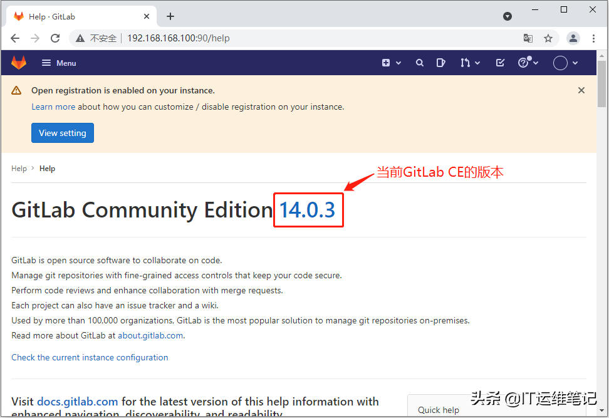Click the GitLab favicon on the tab
609x418 pixels.
coord(19,16)
